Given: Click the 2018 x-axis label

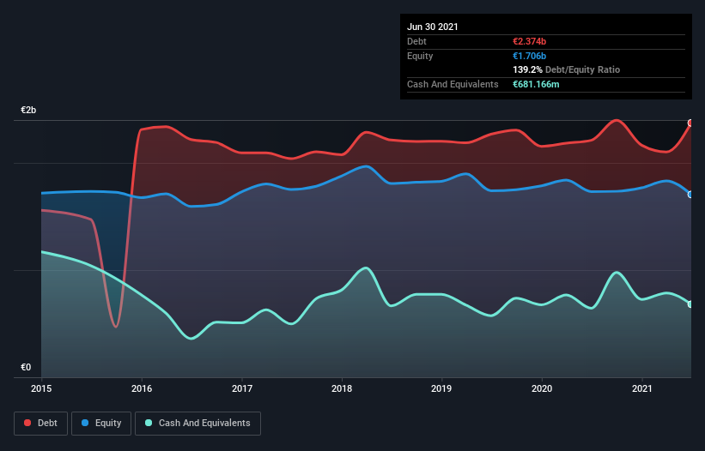Looking at the screenshot, I should point(342,388).
